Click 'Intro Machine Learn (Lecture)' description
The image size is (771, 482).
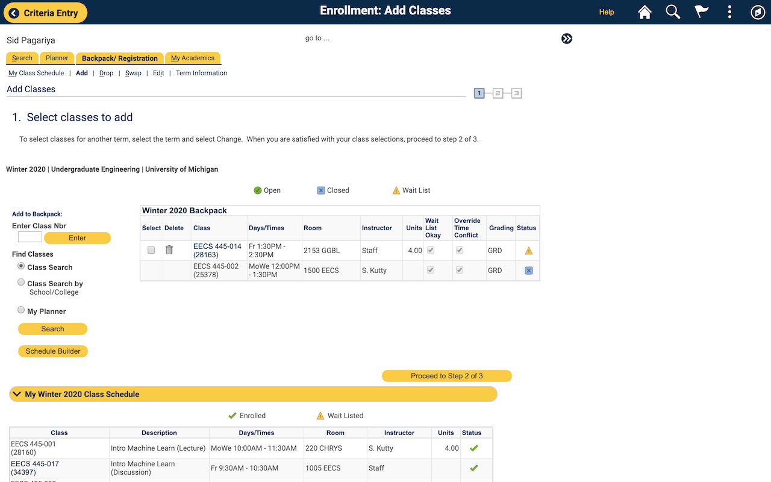pos(158,448)
